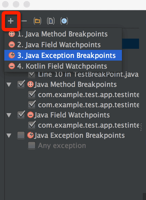Uncheck Line 10 in TestBreakPoint.java
This screenshot has height=200, width=146.
pos(32,74)
